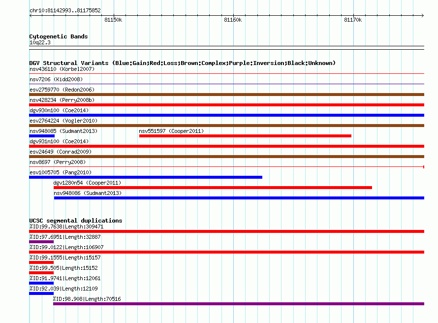Select the nsv948085 (Sudmant2013) label
This screenshot has width=438, height=323.
pos(63,131)
